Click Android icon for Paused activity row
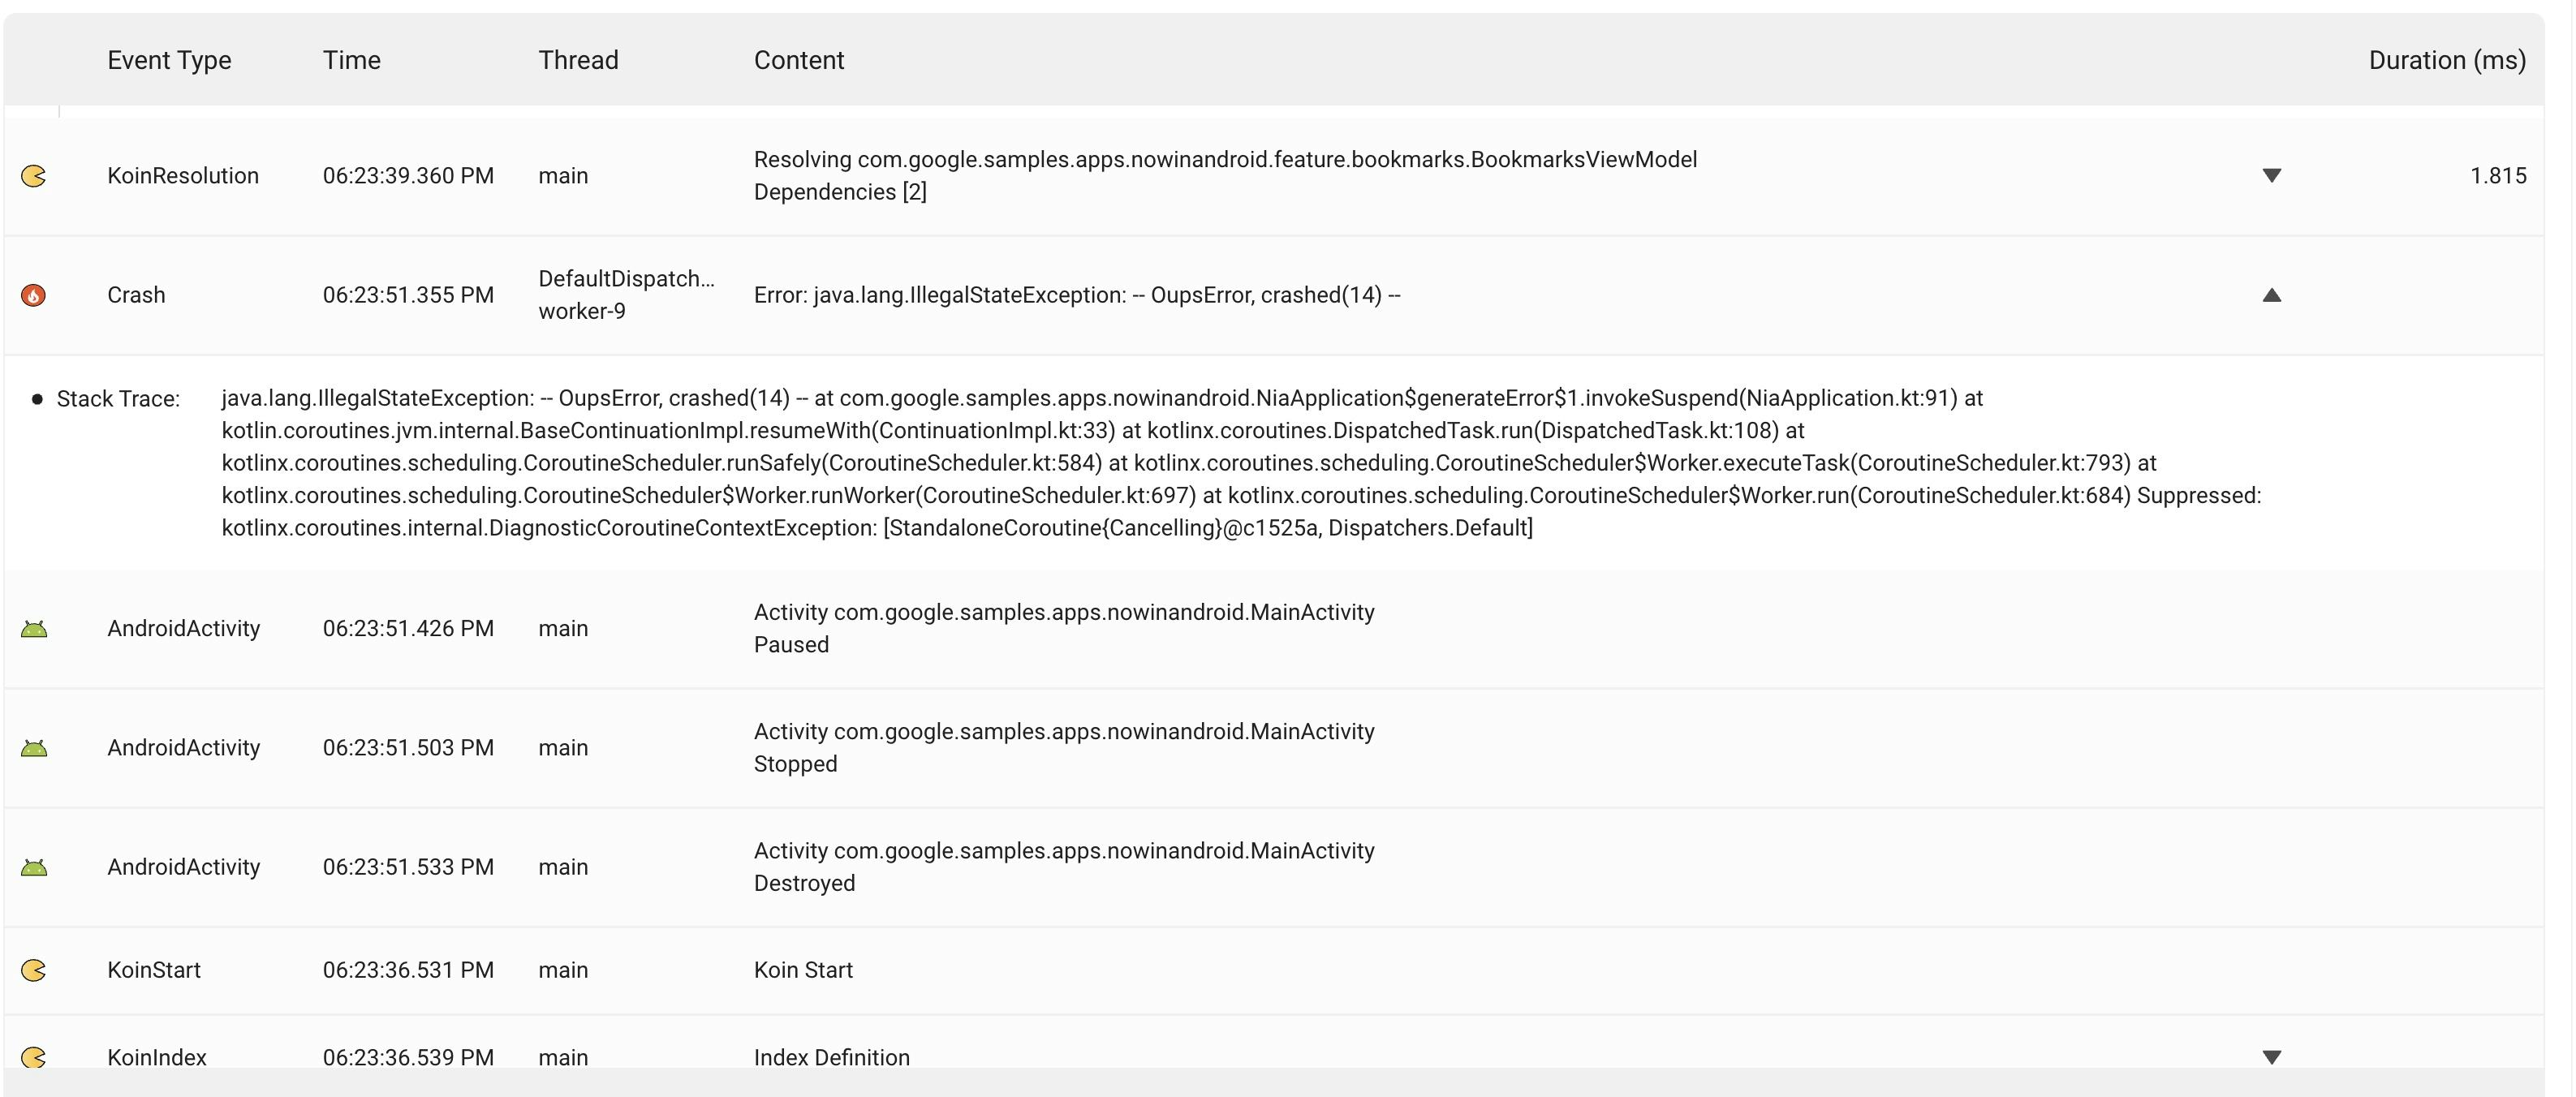This screenshot has width=2576, height=1097. 34,629
